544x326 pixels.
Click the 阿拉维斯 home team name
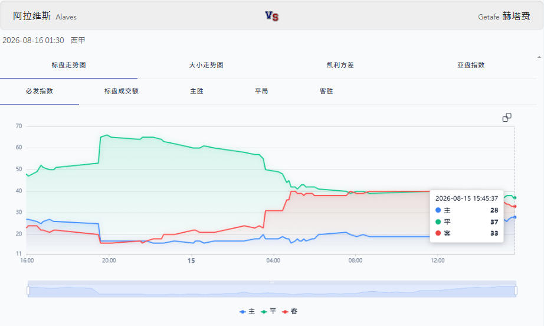click(32, 16)
